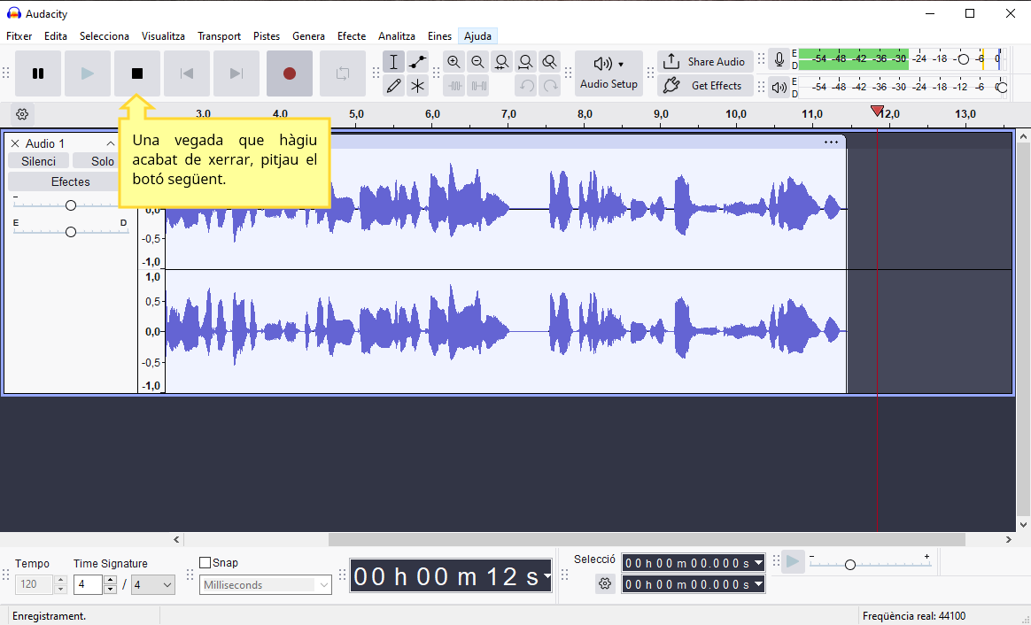Image resolution: width=1031 pixels, height=625 pixels.
Task: Open timeline options gear icon
Action: [x=22, y=114]
